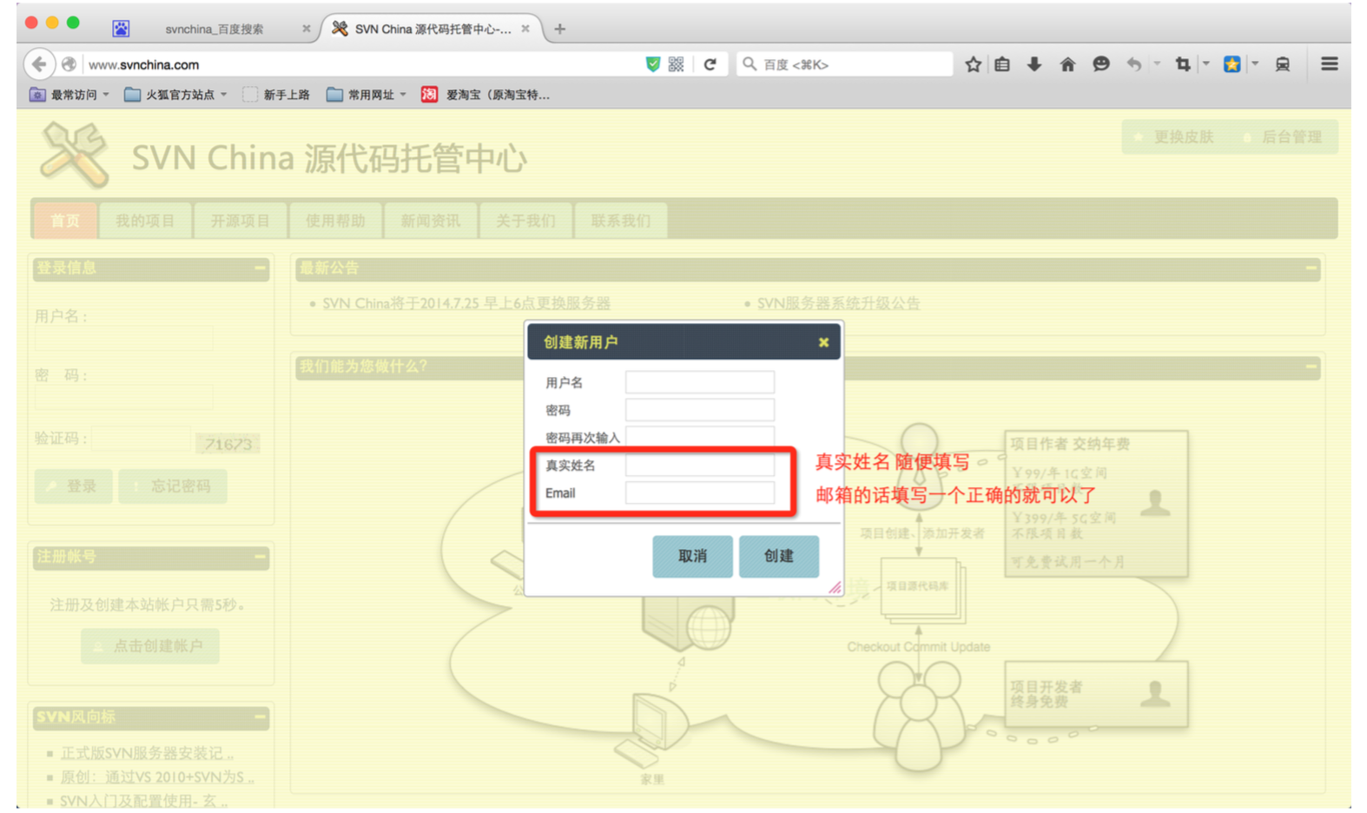Collapse the 最新公告 panel

point(1311,268)
